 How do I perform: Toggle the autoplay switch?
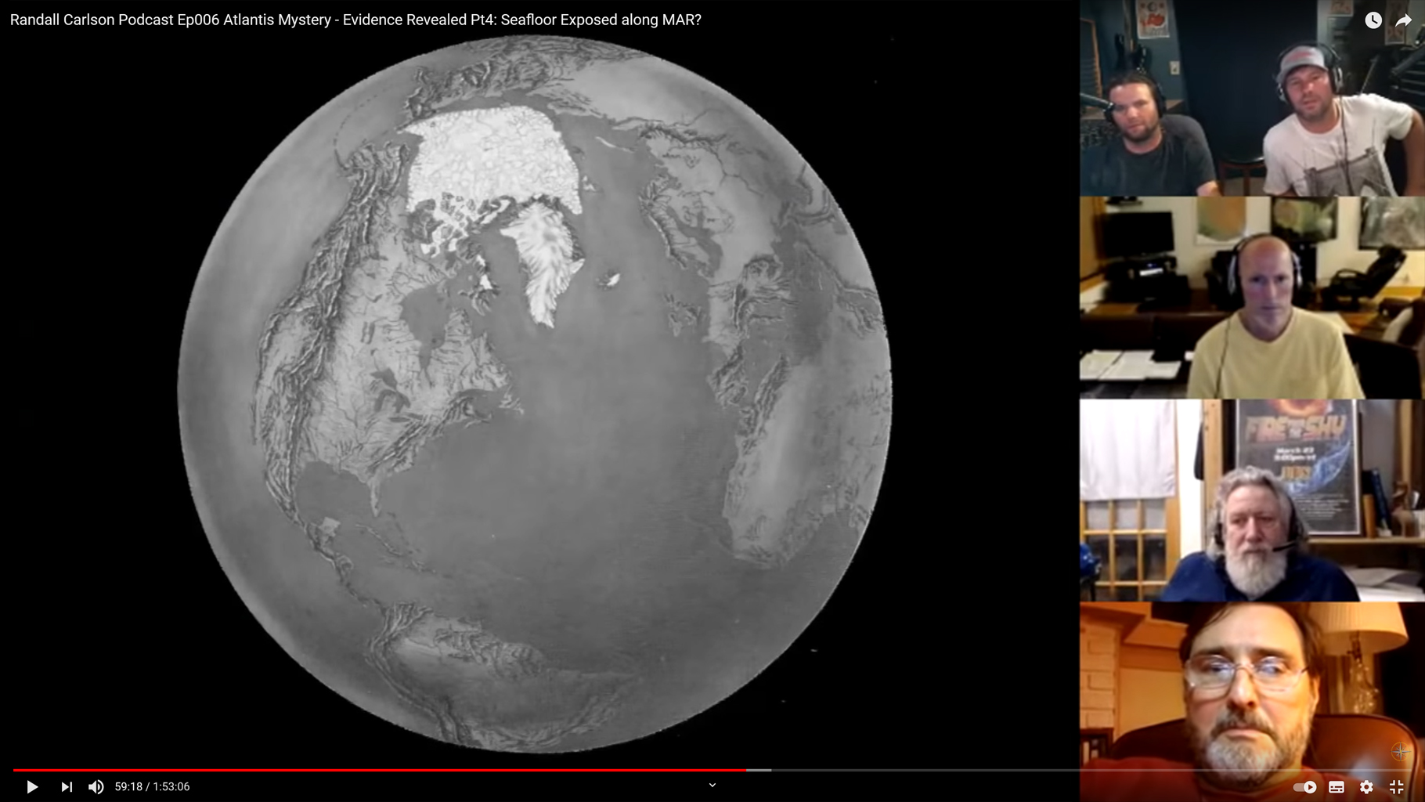coord(1304,787)
